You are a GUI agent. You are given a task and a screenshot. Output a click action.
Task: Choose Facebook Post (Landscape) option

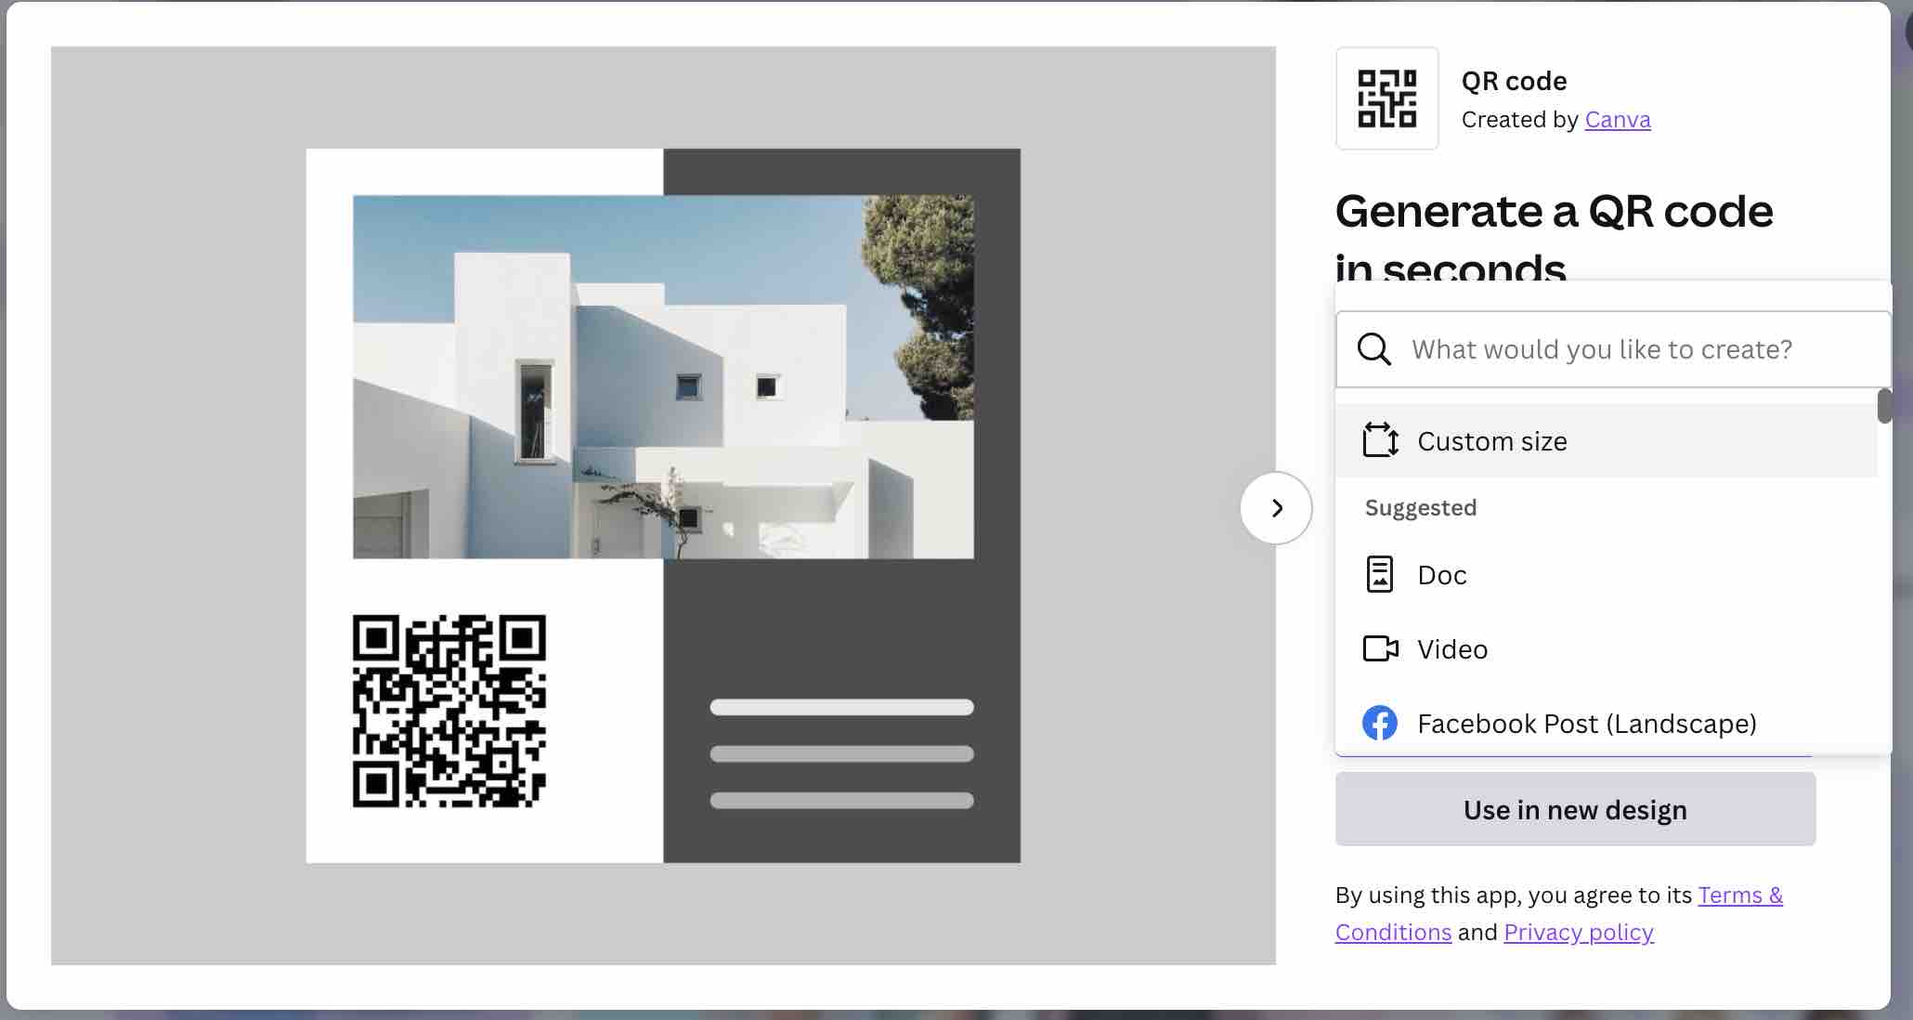point(1606,723)
